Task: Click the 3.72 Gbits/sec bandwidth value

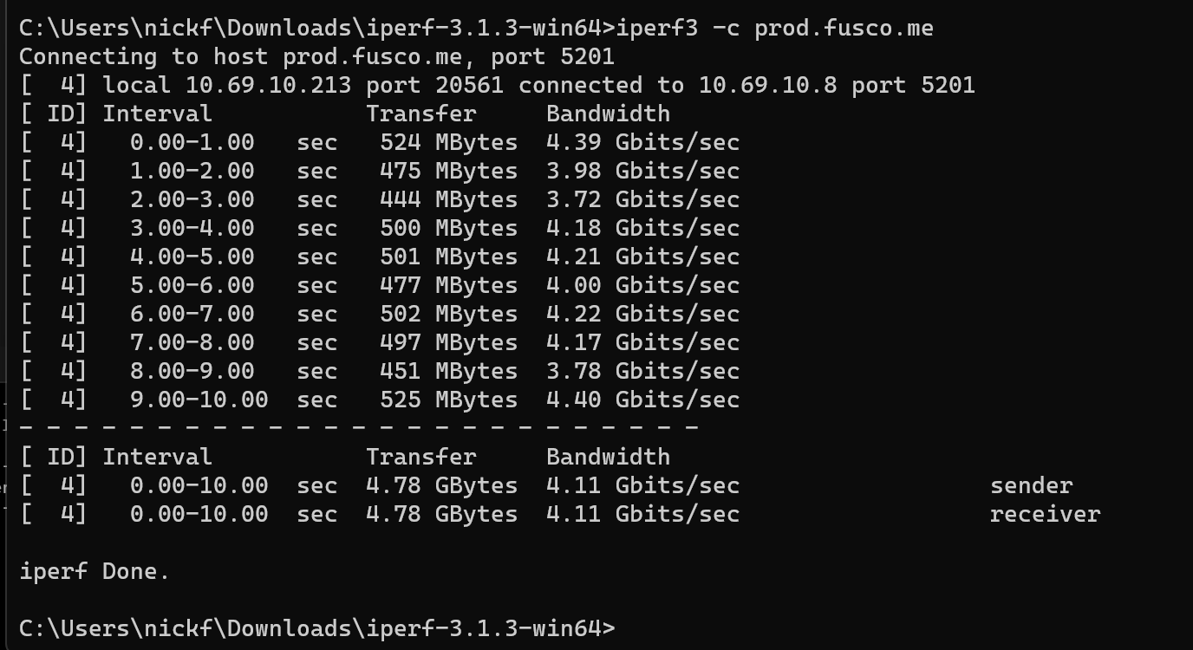Action: coord(642,200)
